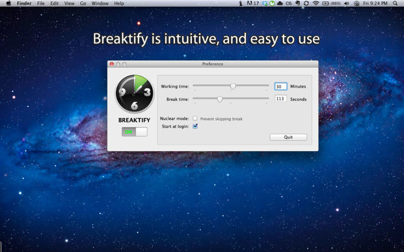Enable Nuclear mode prevent skipping break checkbox

(x=195, y=118)
